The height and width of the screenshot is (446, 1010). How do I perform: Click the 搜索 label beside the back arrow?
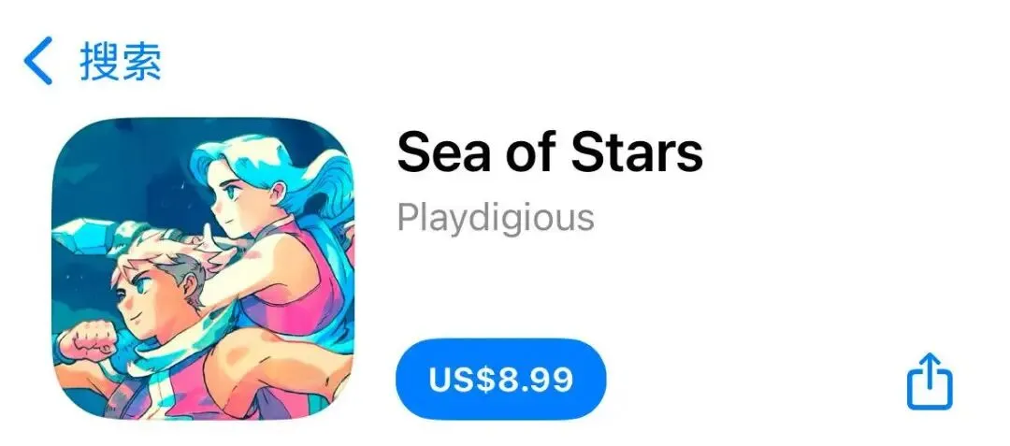click(x=121, y=62)
